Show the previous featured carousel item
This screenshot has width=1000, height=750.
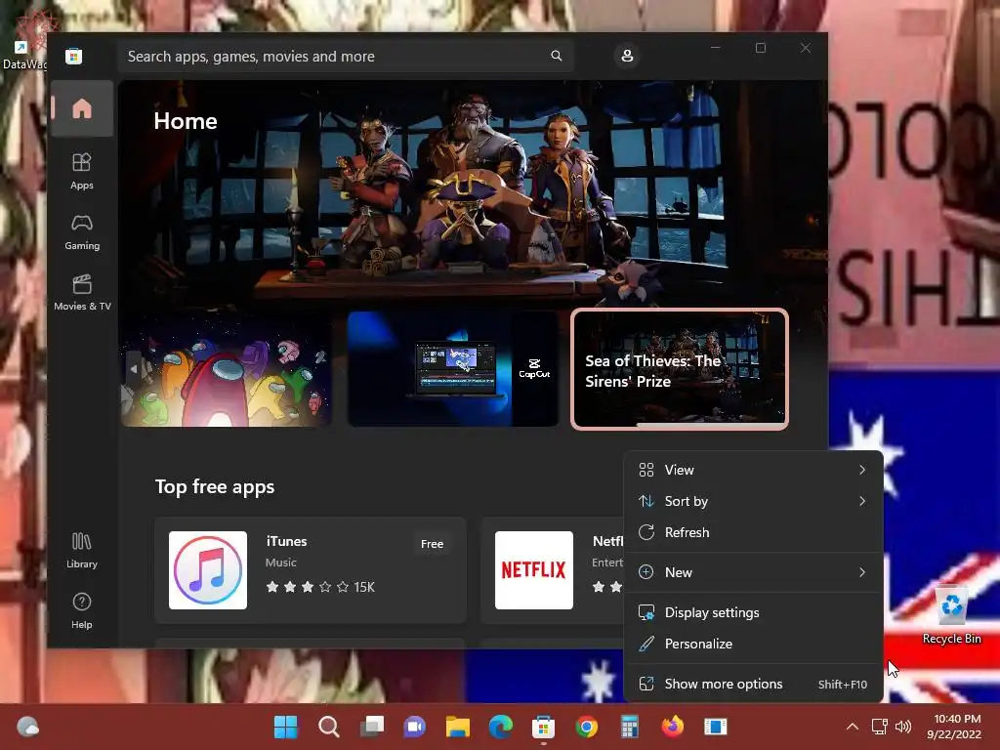[x=133, y=368]
